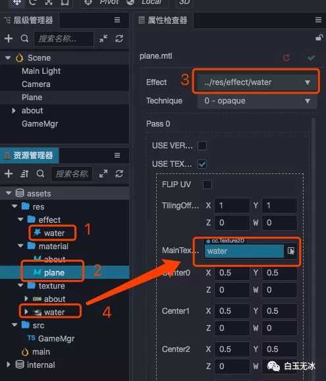Click the hierarchy search name field
Viewport: 326px width, 381px height.
[x=64, y=38]
